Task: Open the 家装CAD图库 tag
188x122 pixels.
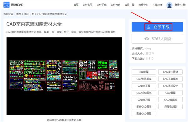Action: [144, 107]
